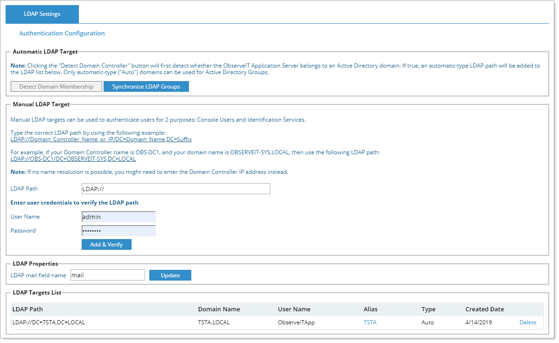Click the Type column header
The width and height of the screenshot is (559, 343).
coord(428,309)
